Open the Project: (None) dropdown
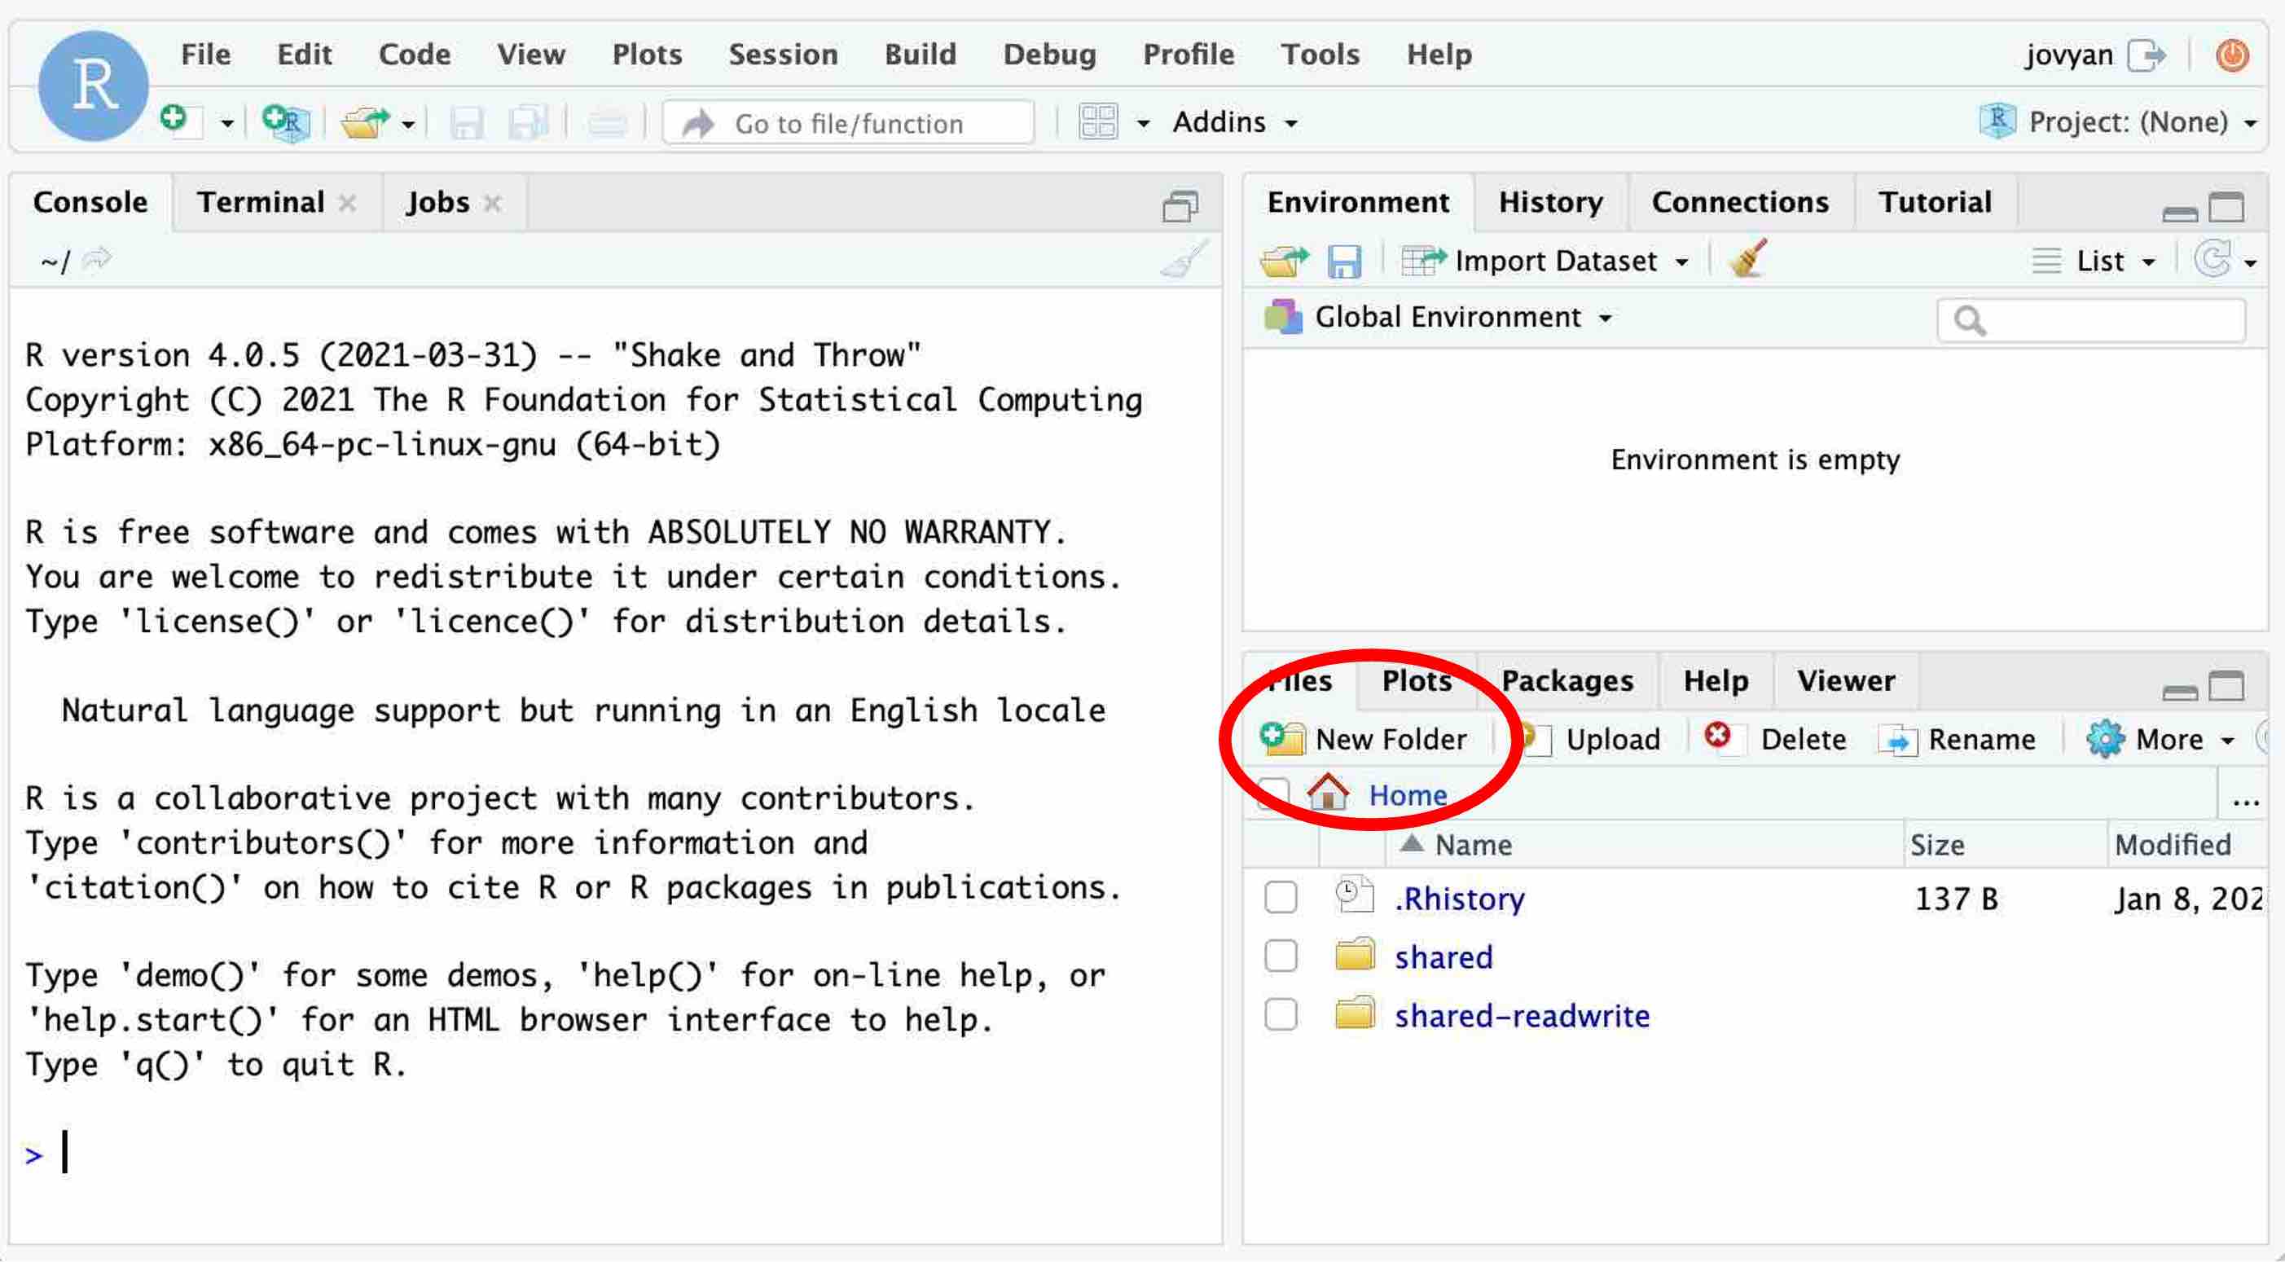The height and width of the screenshot is (1262, 2285). [x=2118, y=121]
